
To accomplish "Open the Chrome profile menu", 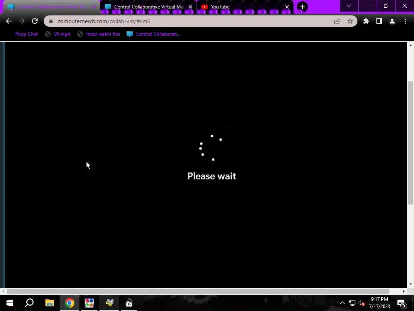I will coord(392,21).
